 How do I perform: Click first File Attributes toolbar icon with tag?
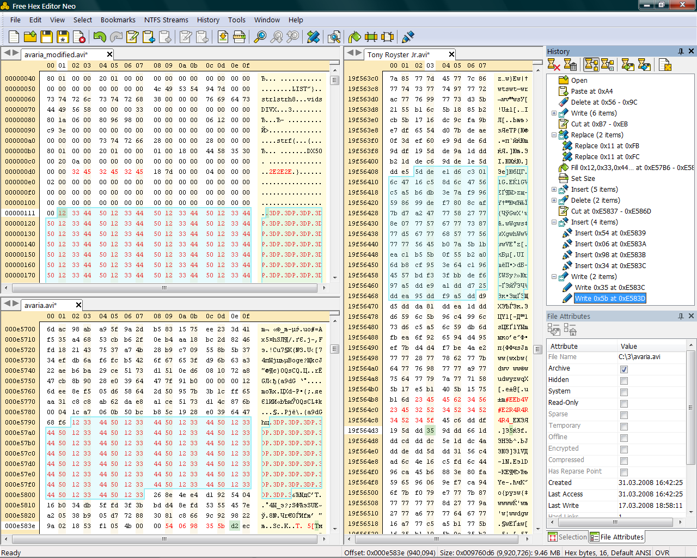tap(554, 329)
